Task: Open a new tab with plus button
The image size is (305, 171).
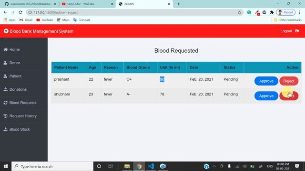Action: pyautogui.click(x=178, y=4)
